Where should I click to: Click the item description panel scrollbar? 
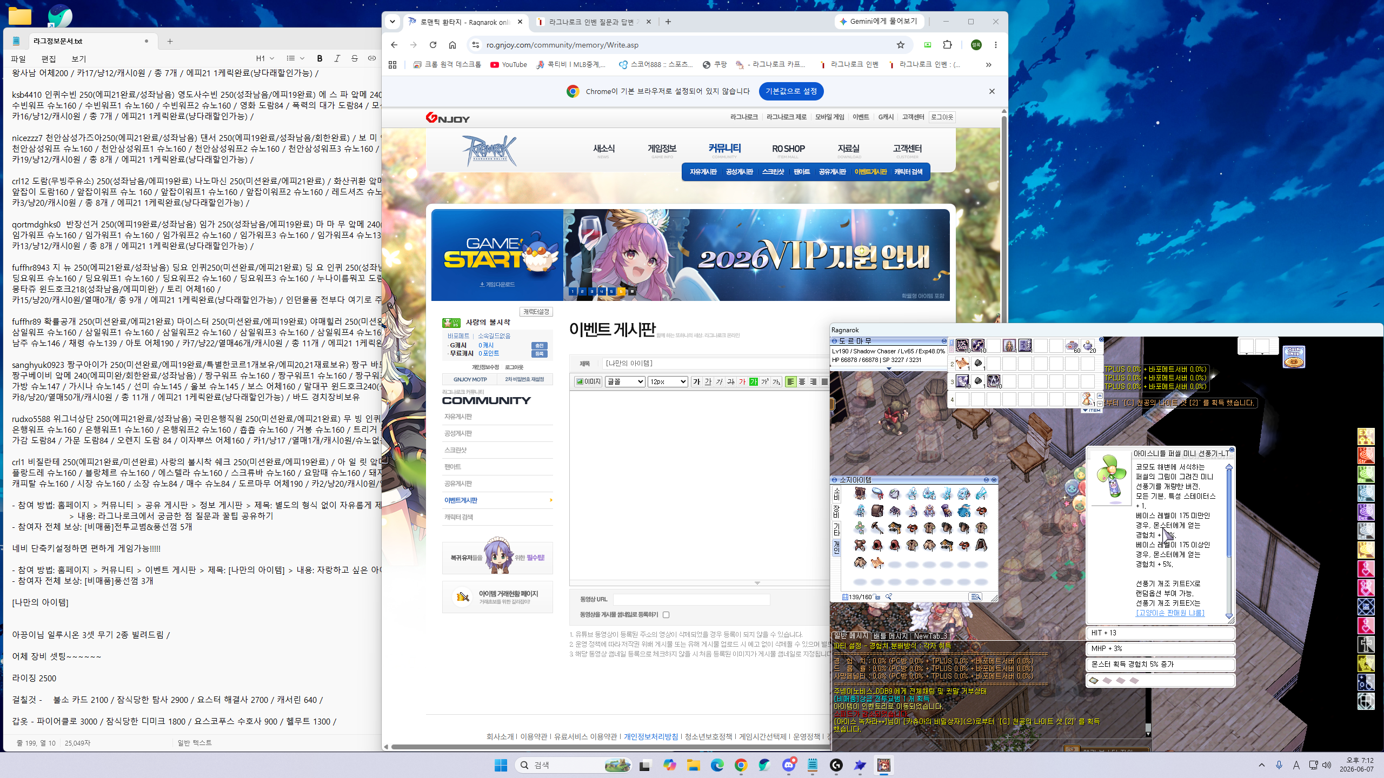tap(1229, 540)
